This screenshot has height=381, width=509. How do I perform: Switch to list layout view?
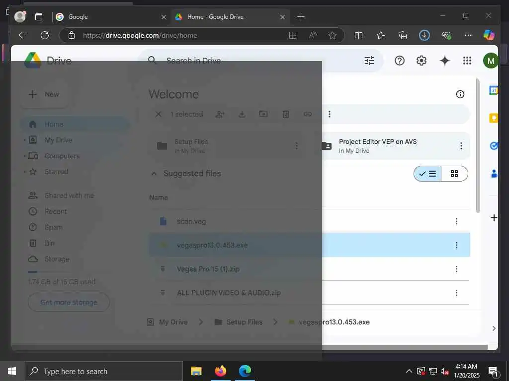(427, 174)
